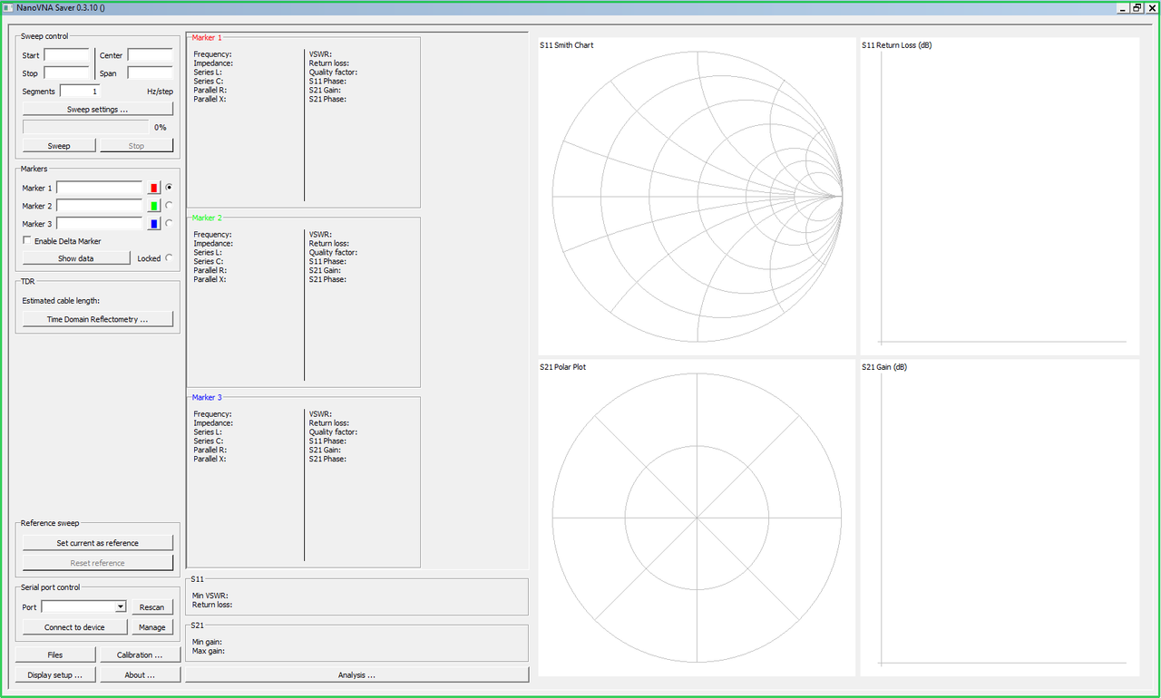1161x698 pixels.
Task: Restore down the NanoVNA Saver window
Action: point(1137,7)
